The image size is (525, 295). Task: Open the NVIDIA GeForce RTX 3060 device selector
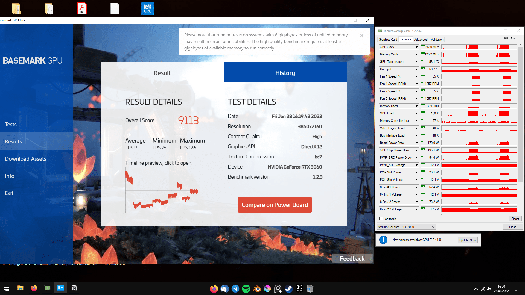coord(406,227)
